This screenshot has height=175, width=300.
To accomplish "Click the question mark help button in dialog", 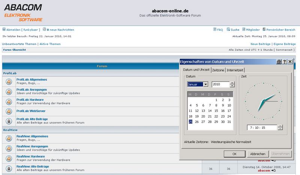I will pyautogui.click(x=285, y=62).
